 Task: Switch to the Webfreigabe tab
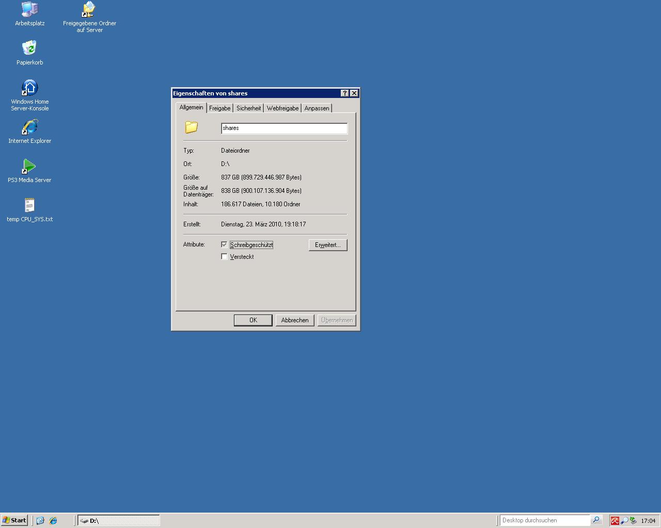(x=282, y=108)
